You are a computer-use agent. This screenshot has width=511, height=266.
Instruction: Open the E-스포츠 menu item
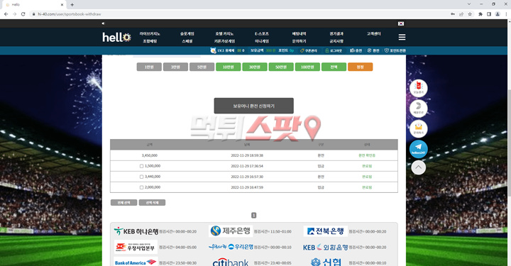[x=262, y=33]
